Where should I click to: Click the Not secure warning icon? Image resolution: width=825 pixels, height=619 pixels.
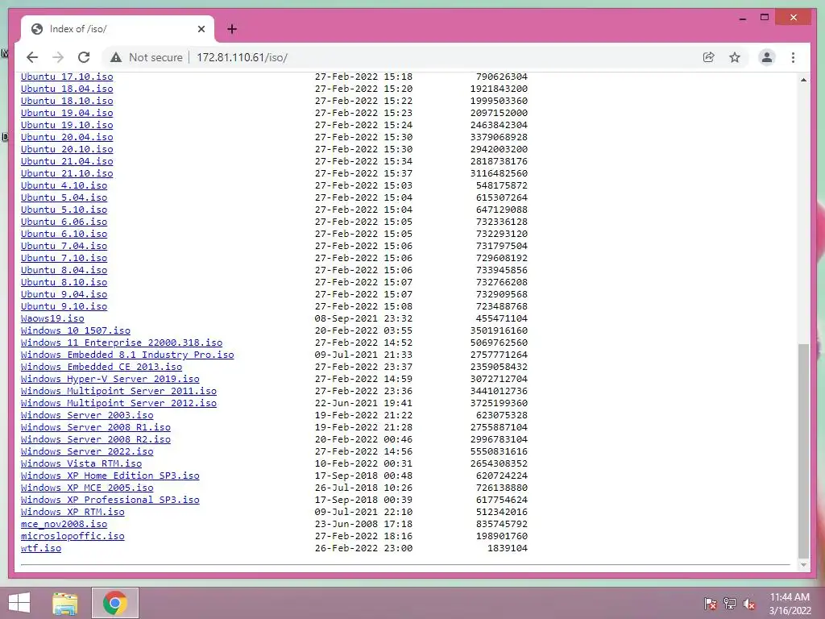116,57
